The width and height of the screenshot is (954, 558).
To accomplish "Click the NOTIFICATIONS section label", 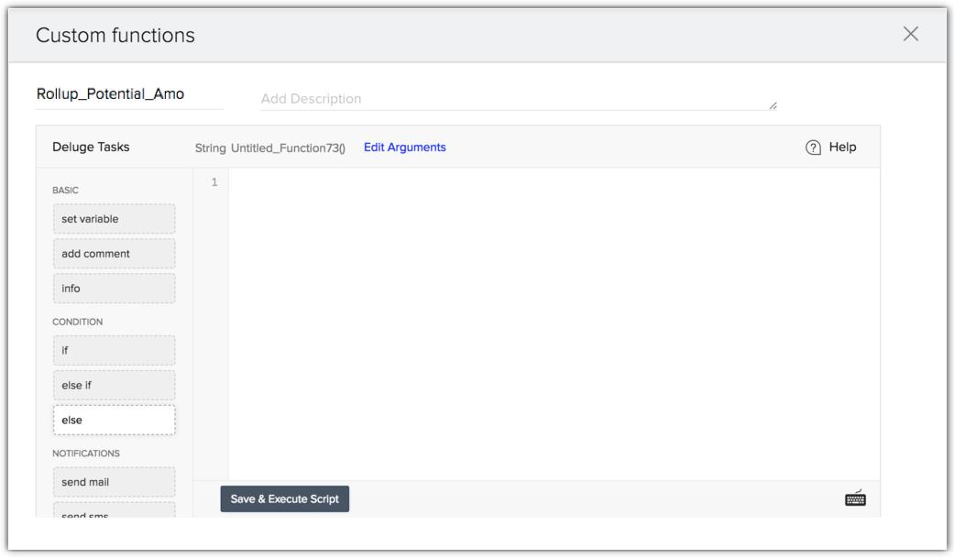I will click(x=86, y=454).
